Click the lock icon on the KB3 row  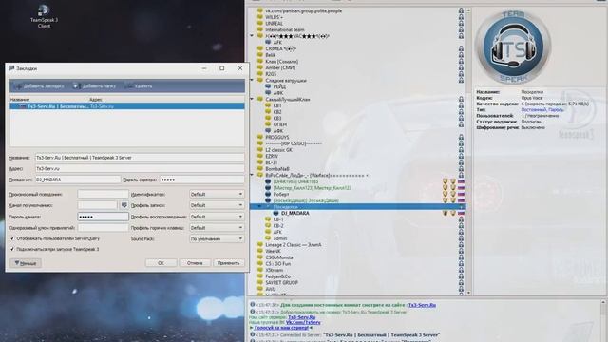pyautogui.click(x=461, y=118)
